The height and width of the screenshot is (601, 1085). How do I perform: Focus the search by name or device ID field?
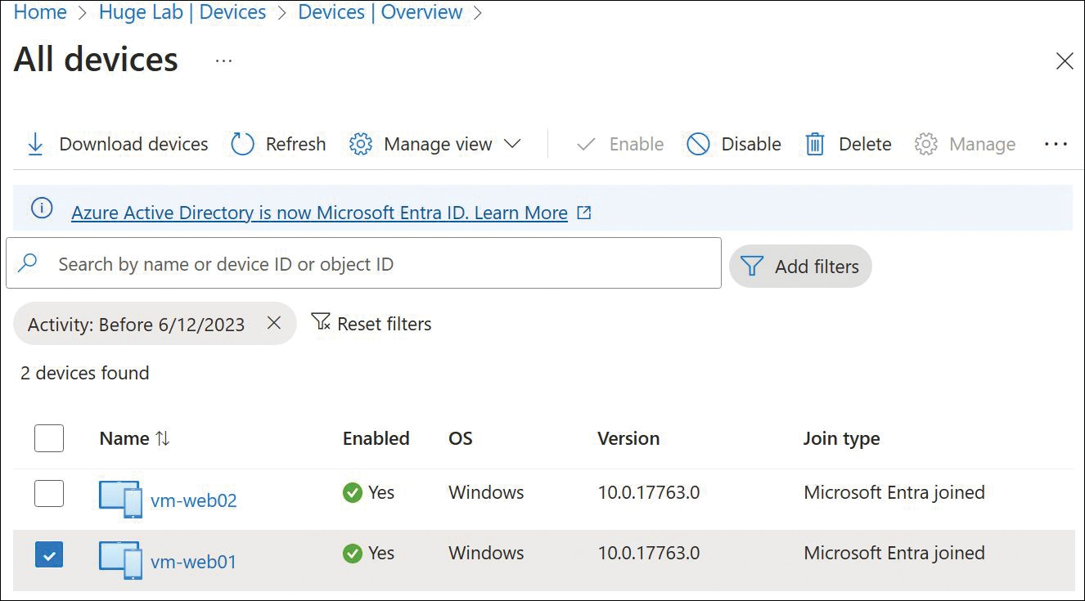(363, 263)
